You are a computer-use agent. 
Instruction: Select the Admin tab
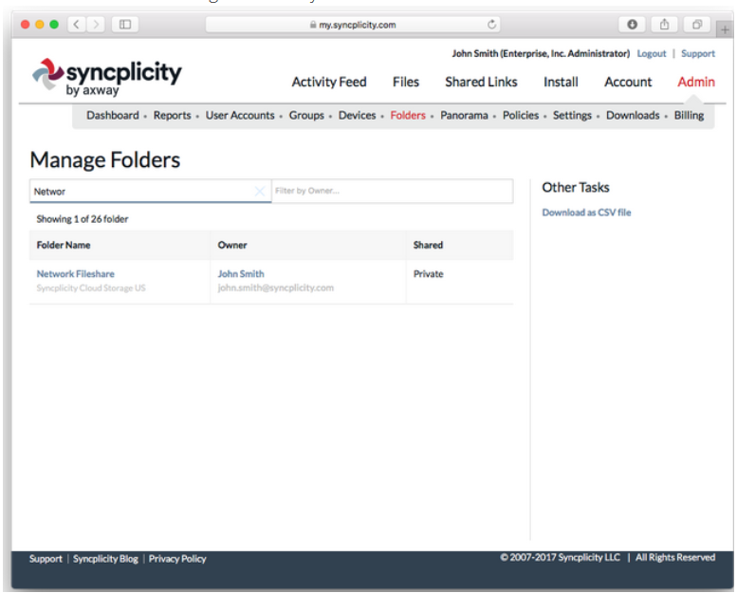click(x=696, y=82)
